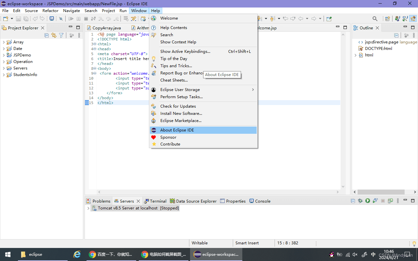Viewport: 418px width, 261px height.
Task: Switch to the Properties tab
Action: point(233,201)
